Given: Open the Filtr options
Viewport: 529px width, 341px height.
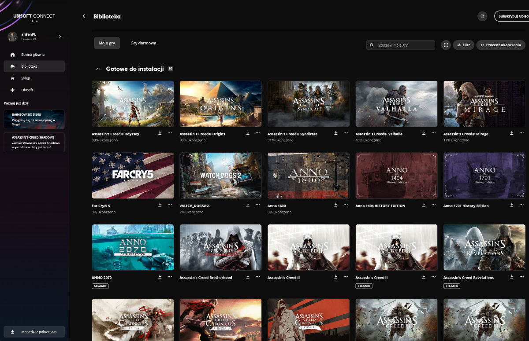Looking at the screenshot, I should [463, 45].
